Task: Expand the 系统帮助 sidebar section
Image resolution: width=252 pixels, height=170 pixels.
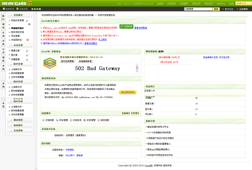Action: [20, 131]
